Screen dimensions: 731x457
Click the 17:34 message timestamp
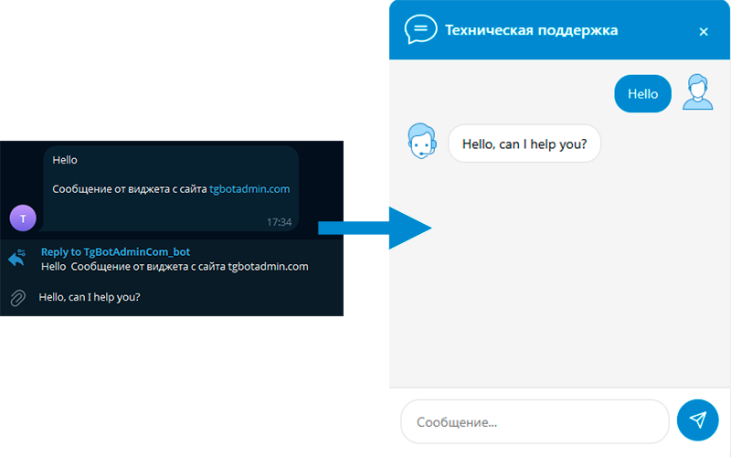[279, 222]
